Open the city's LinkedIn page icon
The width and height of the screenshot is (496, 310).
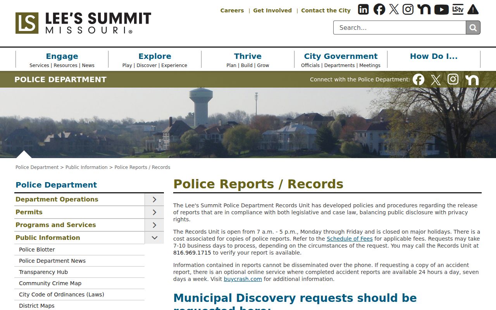363,9
